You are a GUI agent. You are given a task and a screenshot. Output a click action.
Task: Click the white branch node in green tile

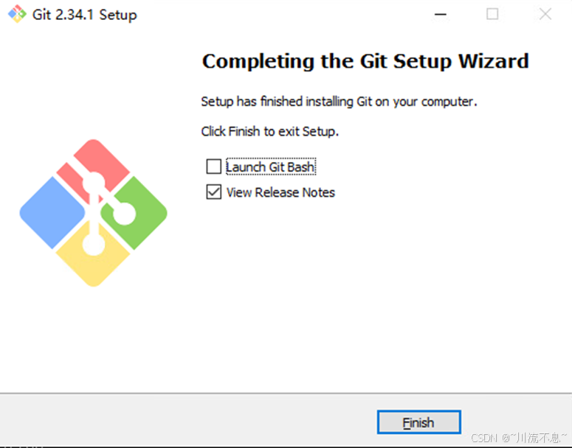(124, 214)
